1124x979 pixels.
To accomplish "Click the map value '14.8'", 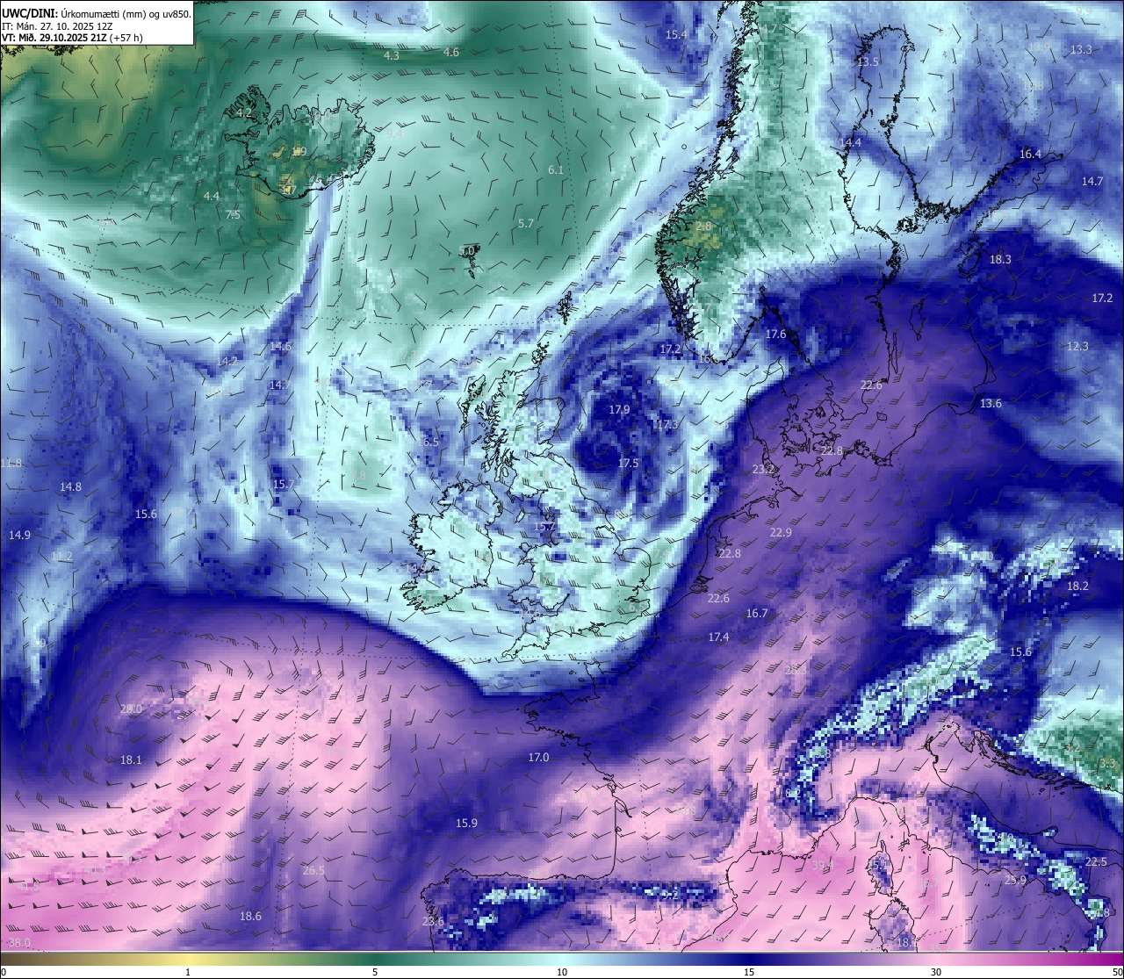I will pos(70,487).
